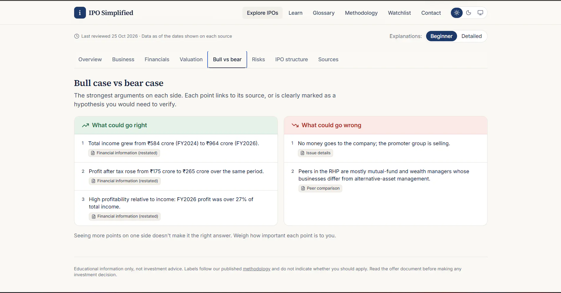This screenshot has height=293, width=561.
Task: Click the Bull case vs bear case heading
Action: [119, 83]
